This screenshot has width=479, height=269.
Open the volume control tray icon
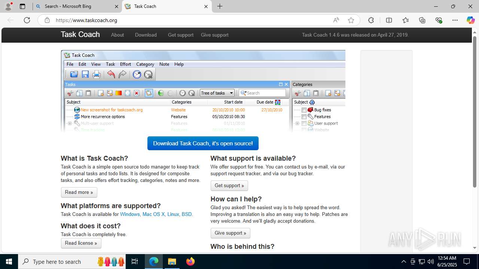tap(431, 262)
